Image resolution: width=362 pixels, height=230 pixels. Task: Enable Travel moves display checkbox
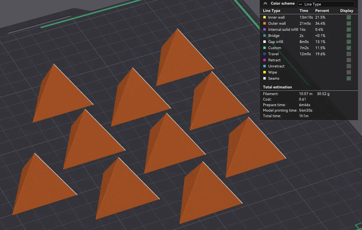point(349,54)
